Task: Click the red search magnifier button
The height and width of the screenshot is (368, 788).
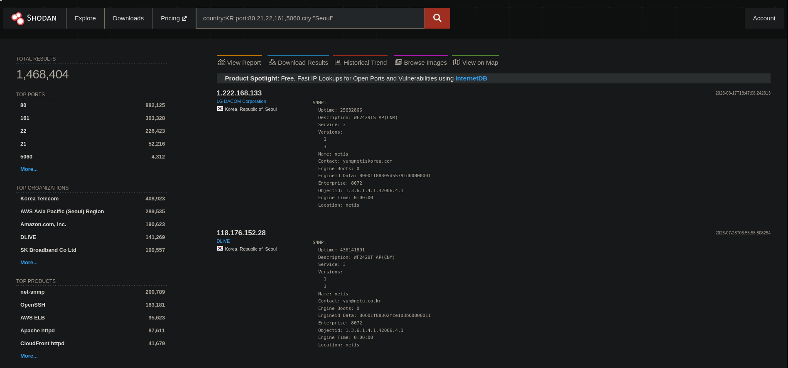Action: tap(437, 18)
